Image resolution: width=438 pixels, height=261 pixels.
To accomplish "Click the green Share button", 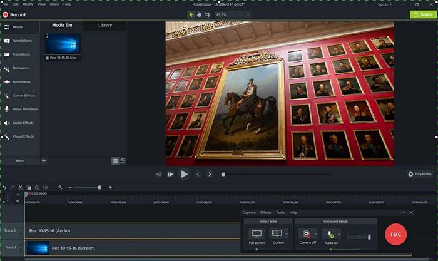I will tap(423, 14).
